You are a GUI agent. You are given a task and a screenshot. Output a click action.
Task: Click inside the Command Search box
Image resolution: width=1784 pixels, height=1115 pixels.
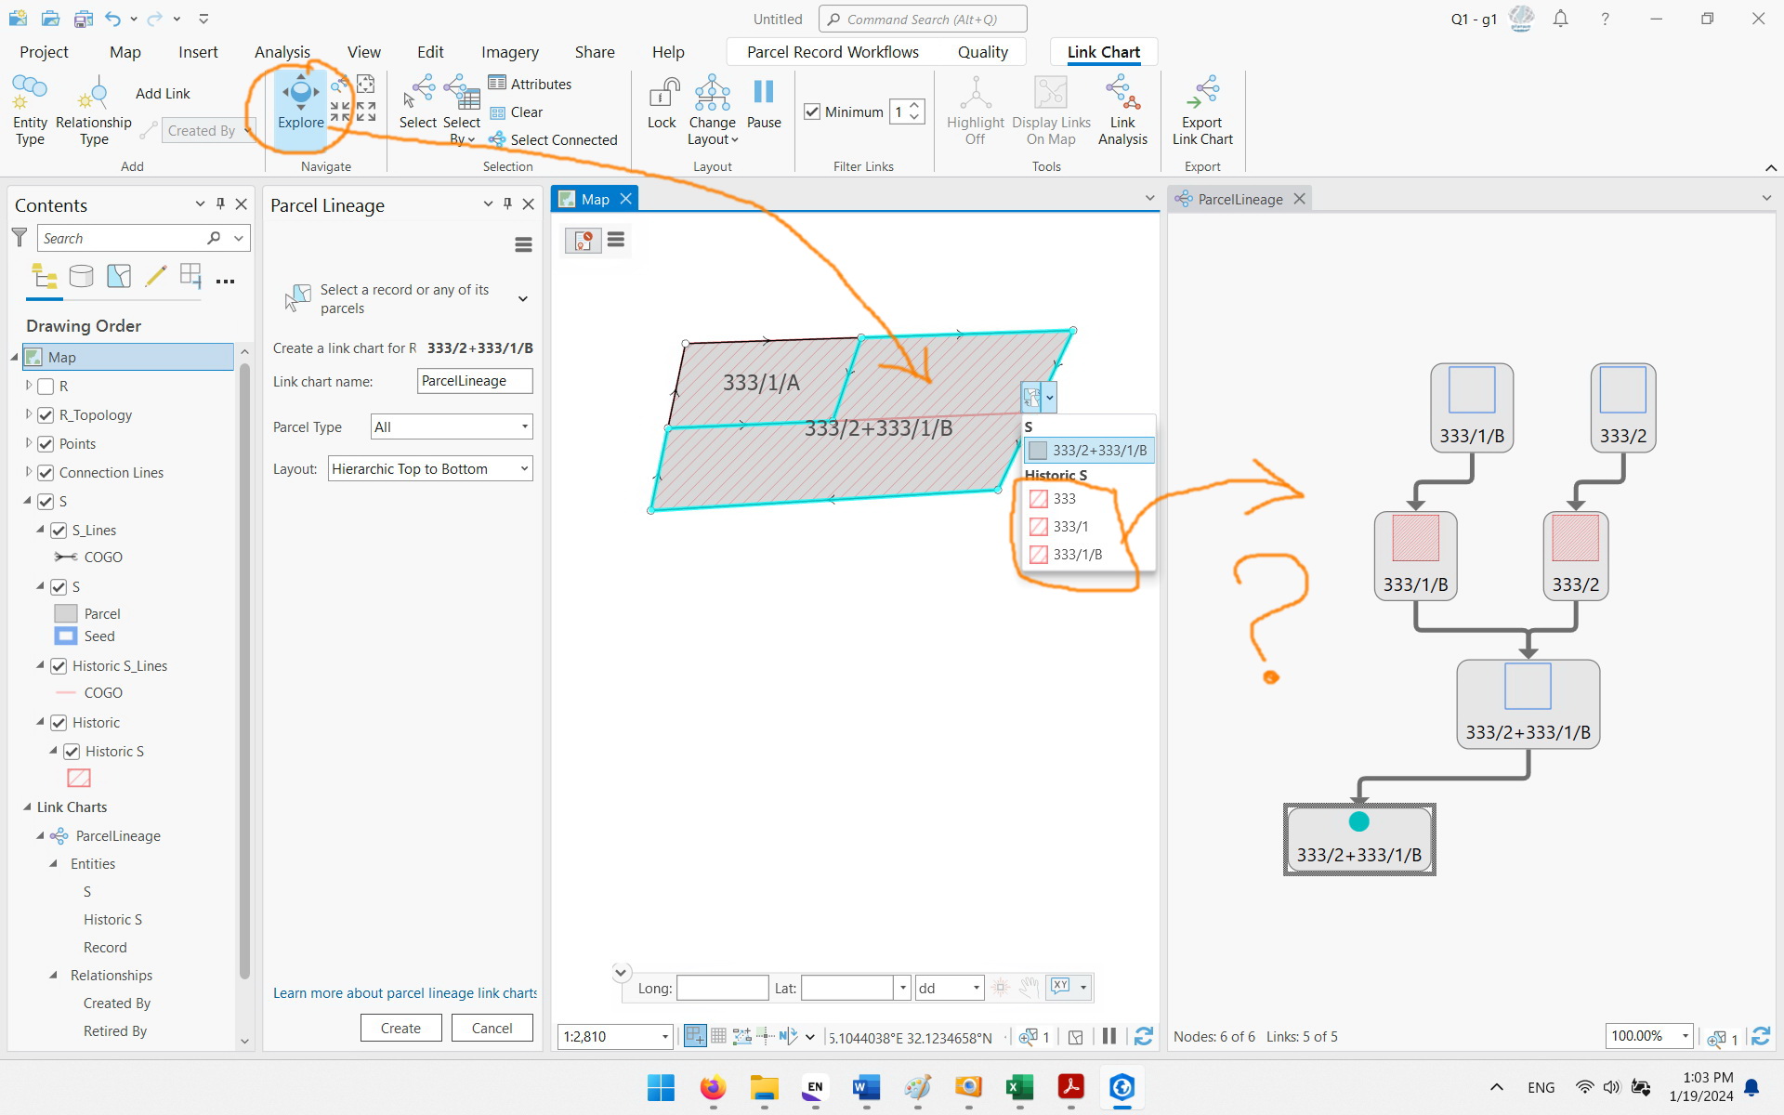922,19
